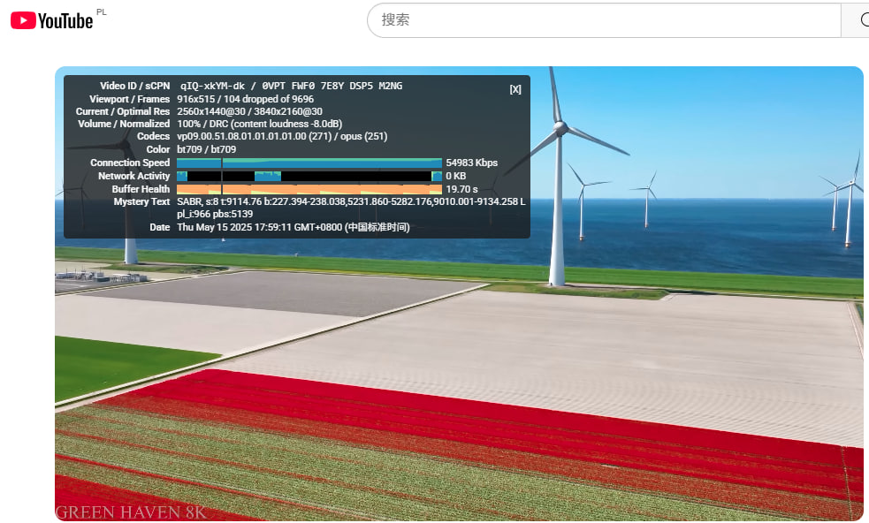Image resolution: width=869 pixels, height=523 pixels.
Task: Click the YouTube logo to go home
Action: point(51,20)
